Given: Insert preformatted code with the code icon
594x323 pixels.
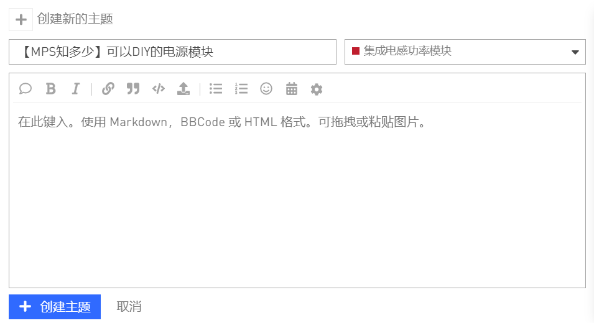Looking at the screenshot, I should point(159,89).
